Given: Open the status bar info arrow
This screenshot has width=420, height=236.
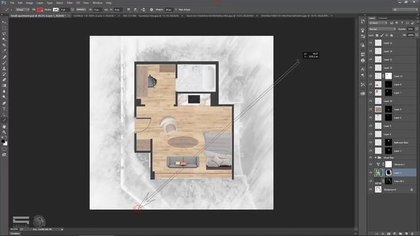Looking at the screenshot, I should tap(62, 229).
